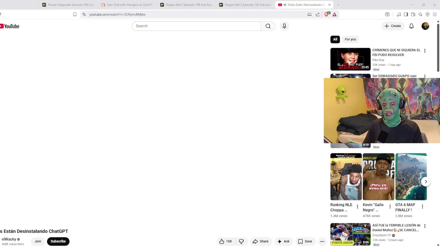The width and height of the screenshot is (440, 247).
Task: Click the Create button
Action: click(393, 26)
